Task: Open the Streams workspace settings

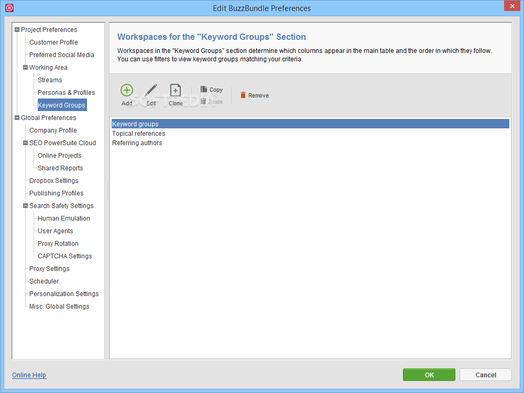Action: (x=50, y=80)
